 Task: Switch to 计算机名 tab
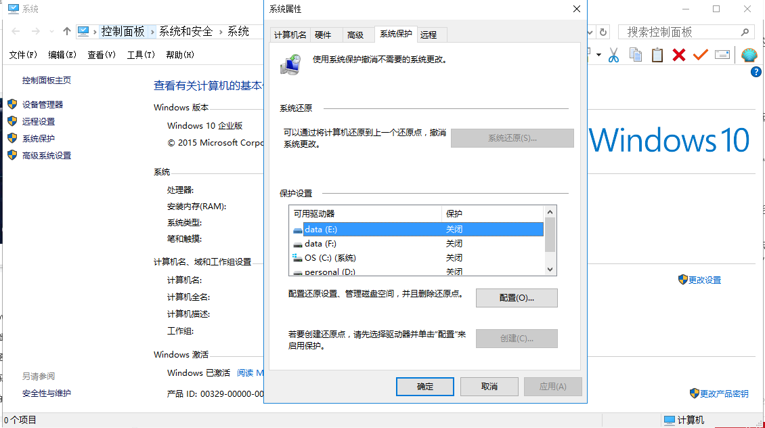[x=290, y=35]
